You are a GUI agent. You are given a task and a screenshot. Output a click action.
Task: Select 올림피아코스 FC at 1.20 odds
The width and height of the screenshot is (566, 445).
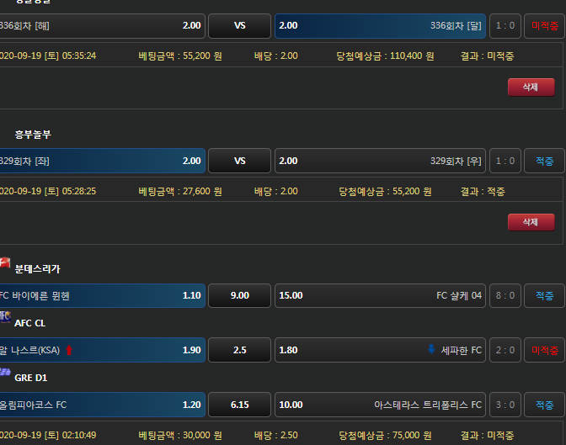pos(101,405)
